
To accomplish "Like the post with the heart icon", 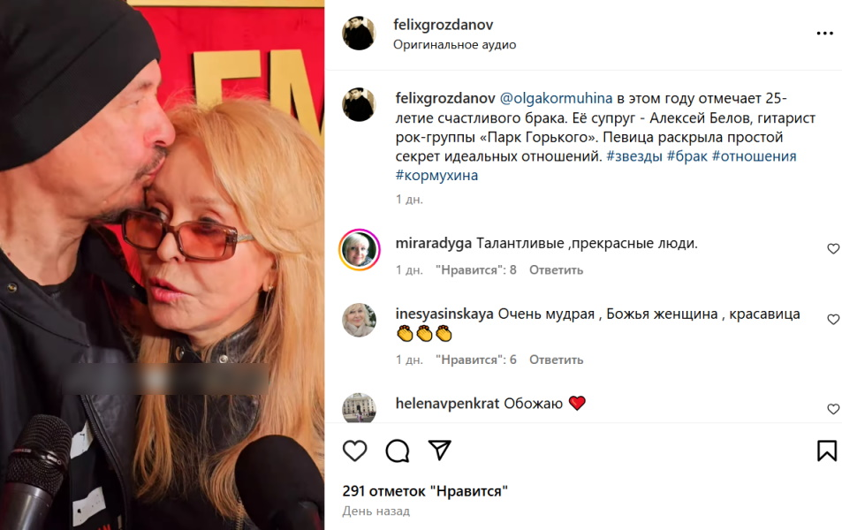I will click(354, 450).
